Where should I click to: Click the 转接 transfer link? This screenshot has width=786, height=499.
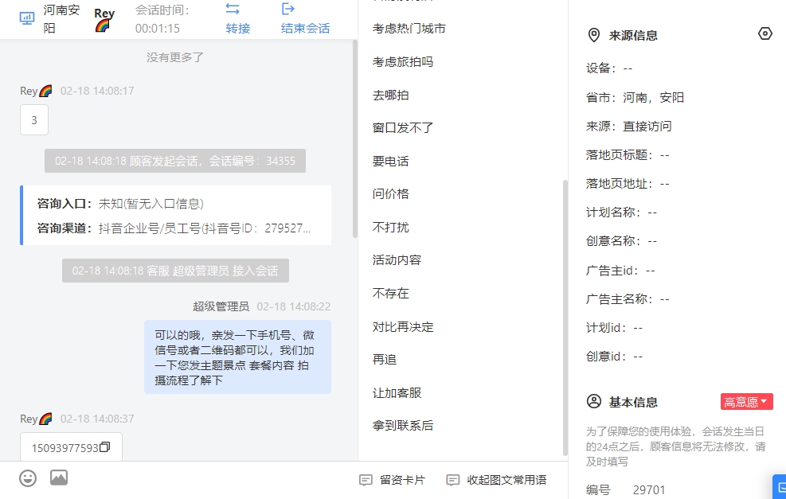[x=237, y=29]
